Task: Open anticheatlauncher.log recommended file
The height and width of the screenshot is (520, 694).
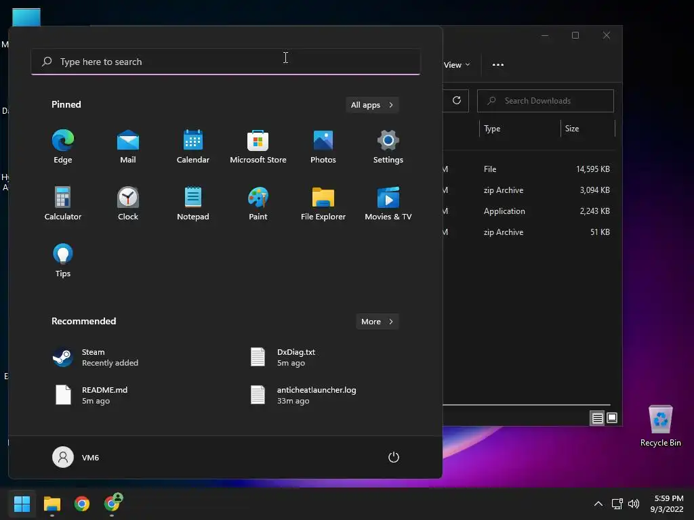Action: point(304,395)
